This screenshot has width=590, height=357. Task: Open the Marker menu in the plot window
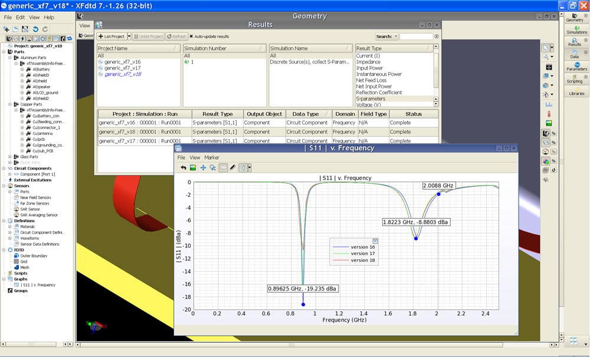211,158
